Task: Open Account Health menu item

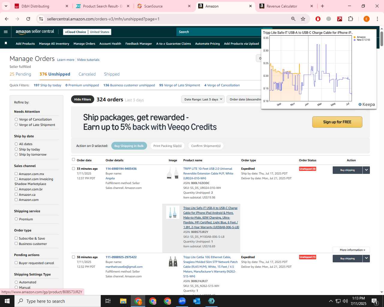Action: coord(110,43)
